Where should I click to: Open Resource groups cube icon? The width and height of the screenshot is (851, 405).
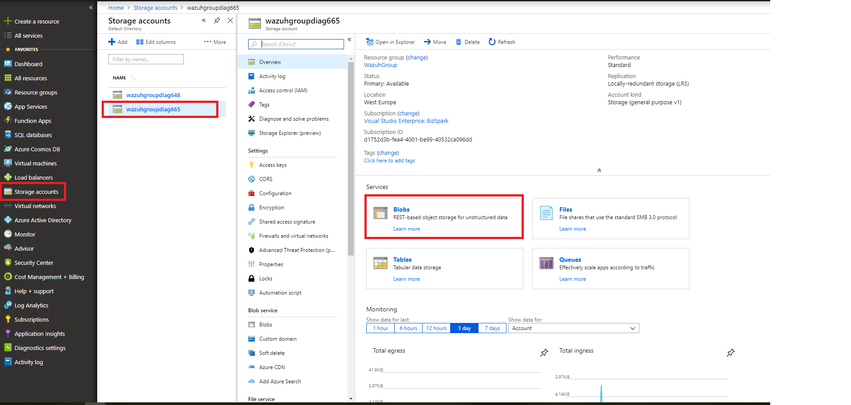(x=8, y=92)
